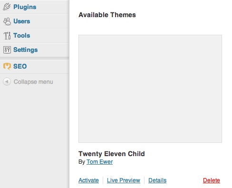Click the orange SEO icon
The width and height of the screenshot is (232, 188).
pos(7,66)
